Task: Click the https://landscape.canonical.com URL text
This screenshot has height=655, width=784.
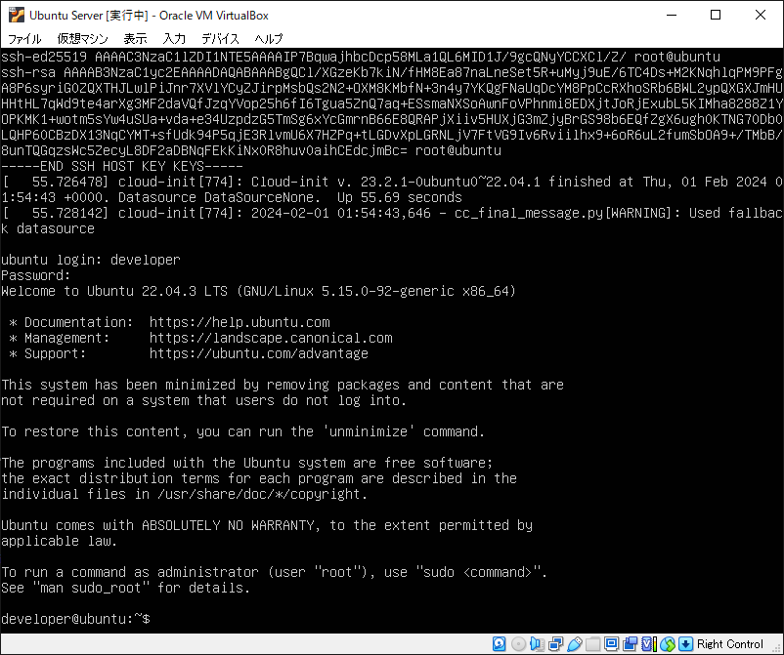Action: 271,338
